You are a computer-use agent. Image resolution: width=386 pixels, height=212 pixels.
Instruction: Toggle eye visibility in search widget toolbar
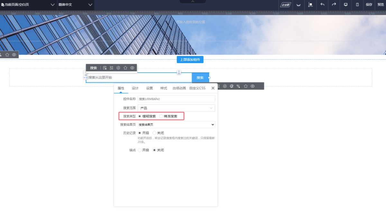pos(132,68)
